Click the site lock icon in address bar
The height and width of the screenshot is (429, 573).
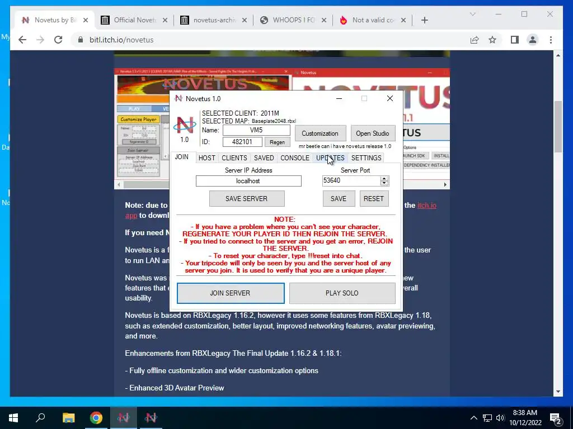(81, 40)
